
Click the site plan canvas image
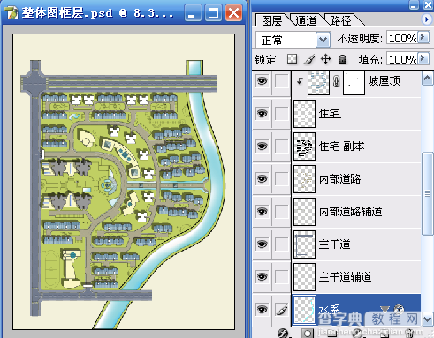click(x=124, y=182)
